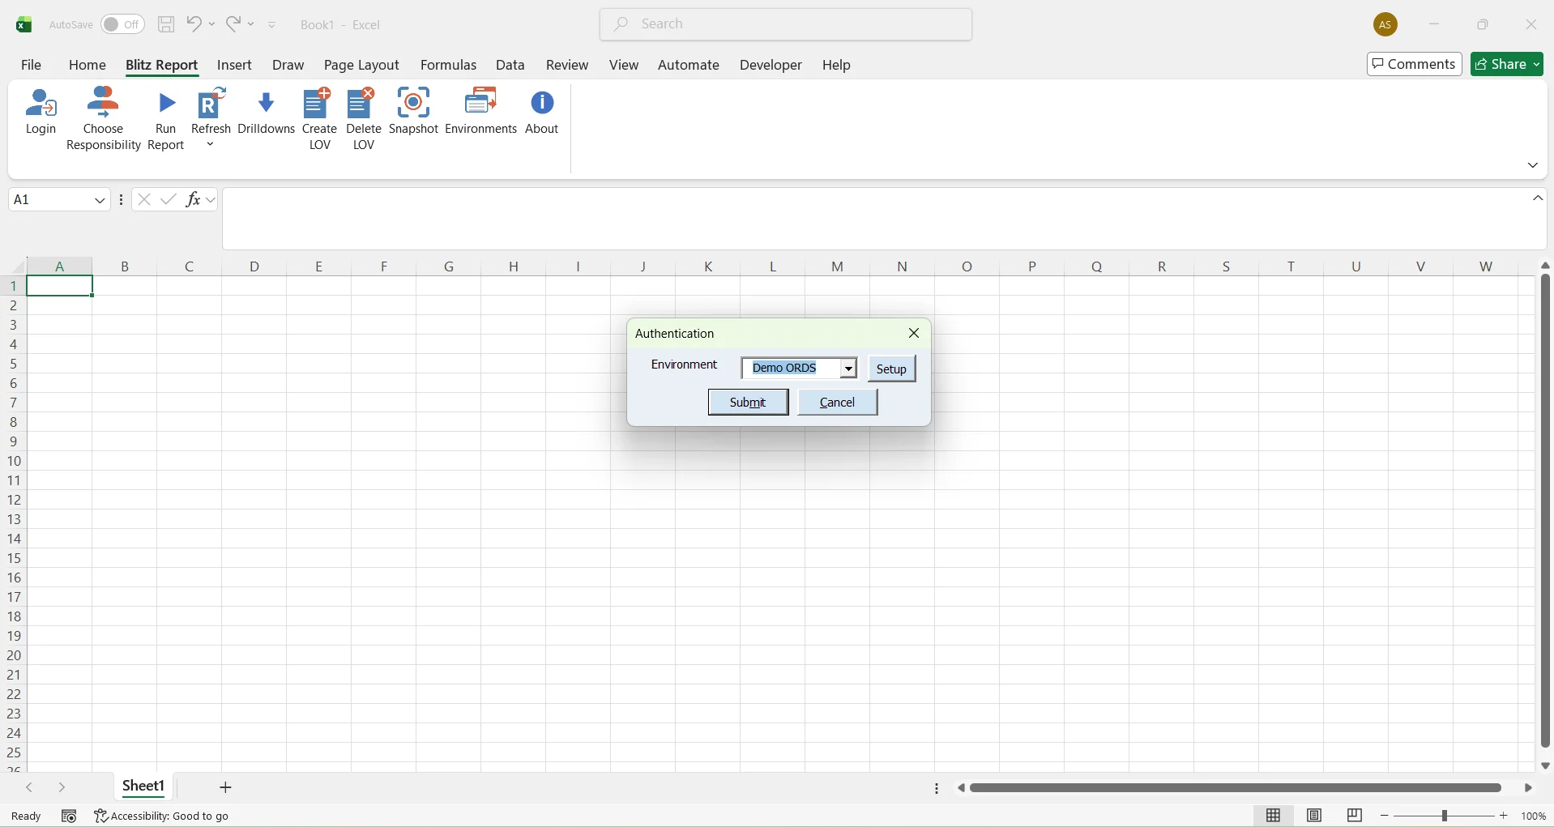Click the horizontal scrollbar
1554x827 pixels.
1236,787
